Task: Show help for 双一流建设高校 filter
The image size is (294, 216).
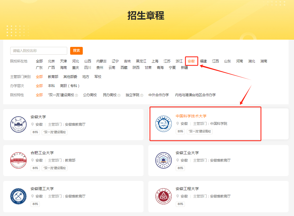Action: pos(77,95)
